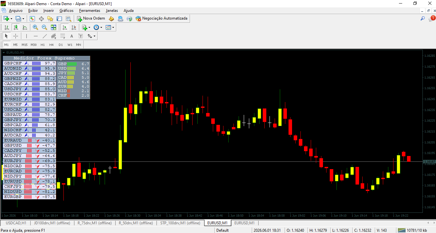Switch to the JD100drv,M1 (offline) tab

pos(52,223)
